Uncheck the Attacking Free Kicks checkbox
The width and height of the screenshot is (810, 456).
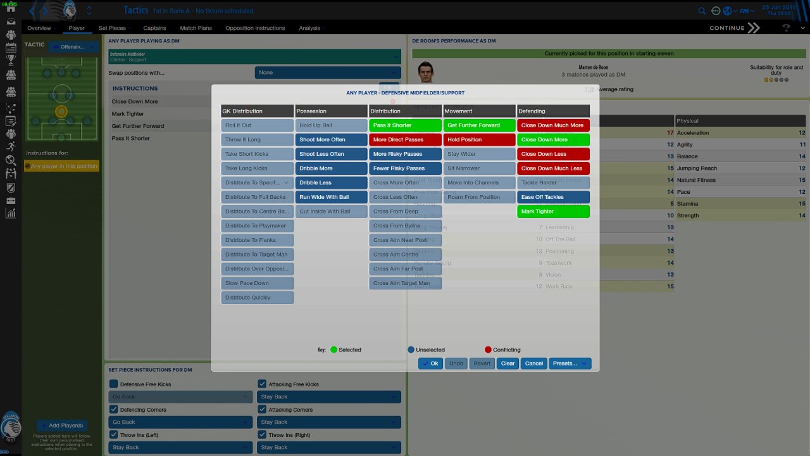pyautogui.click(x=262, y=384)
